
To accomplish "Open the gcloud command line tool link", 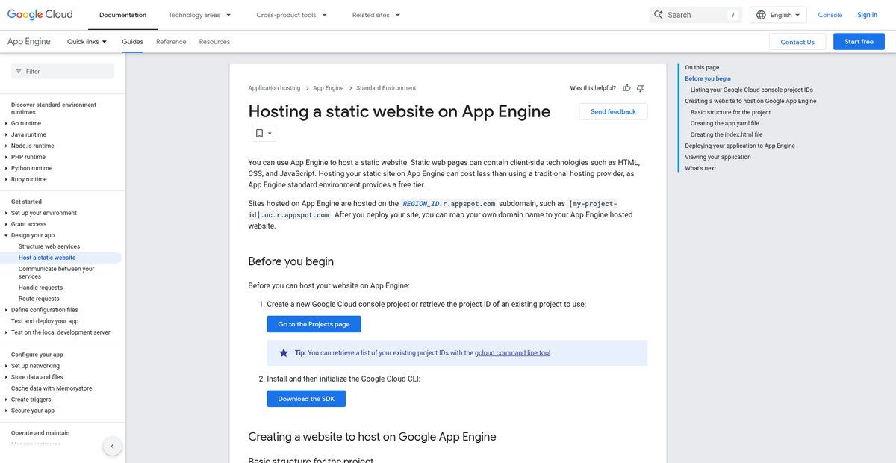I will [x=513, y=353].
